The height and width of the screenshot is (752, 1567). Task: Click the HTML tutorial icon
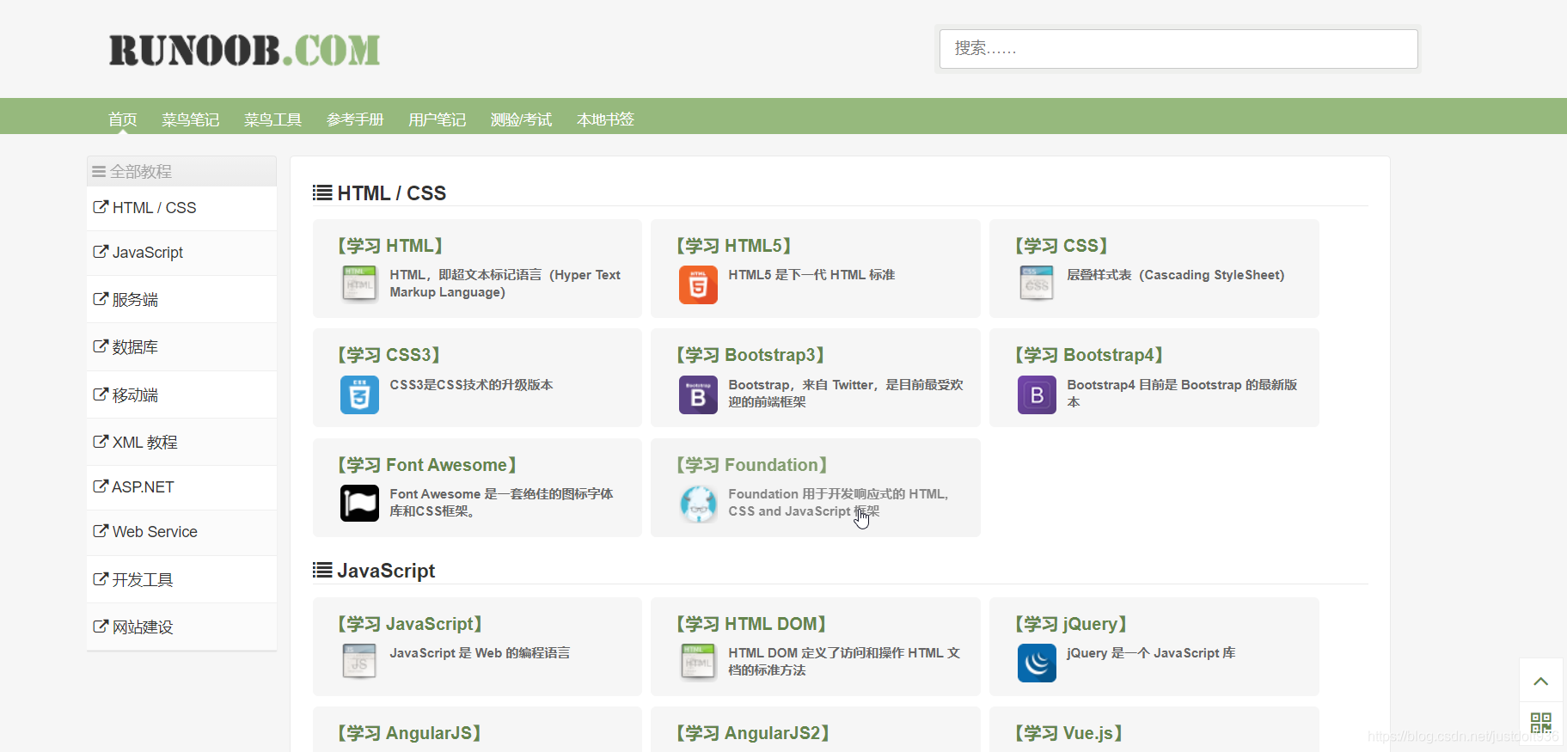coord(359,284)
